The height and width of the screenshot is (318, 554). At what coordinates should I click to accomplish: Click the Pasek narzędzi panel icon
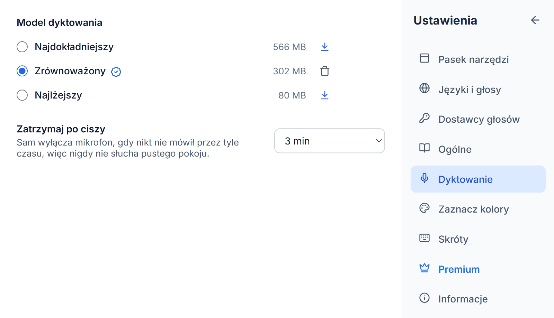coord(425,58)
